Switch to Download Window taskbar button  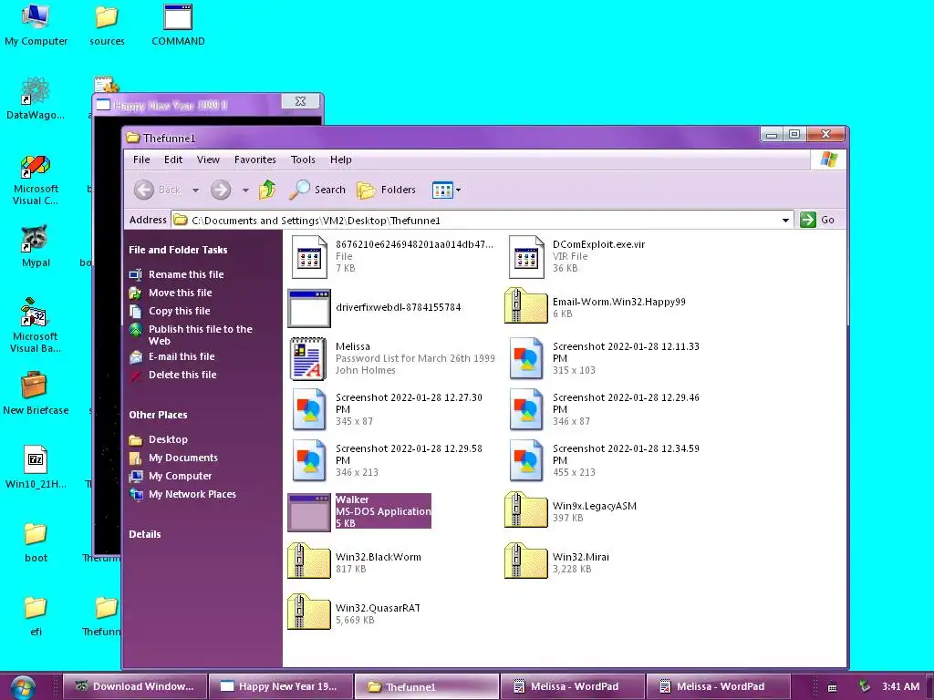tap(135, 686)
